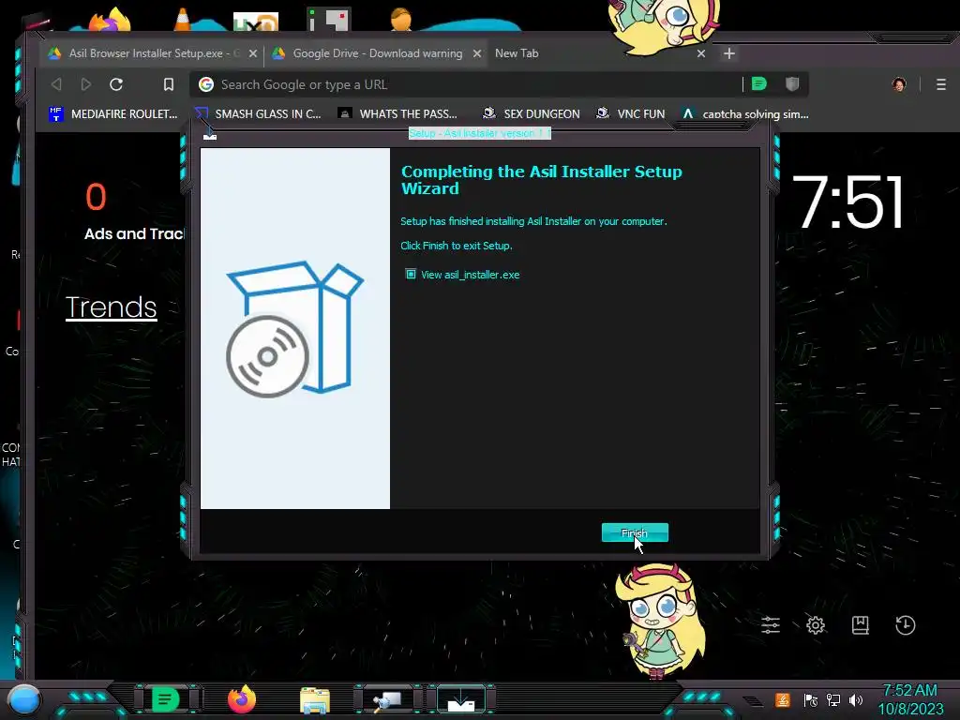Switch to Google Drive Download warning tab
Image resolution: width=960 pixels, height=720 pixels.
tap(377, 53)
